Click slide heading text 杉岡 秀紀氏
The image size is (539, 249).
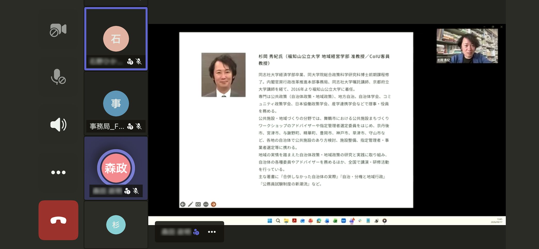click(271, 57)
